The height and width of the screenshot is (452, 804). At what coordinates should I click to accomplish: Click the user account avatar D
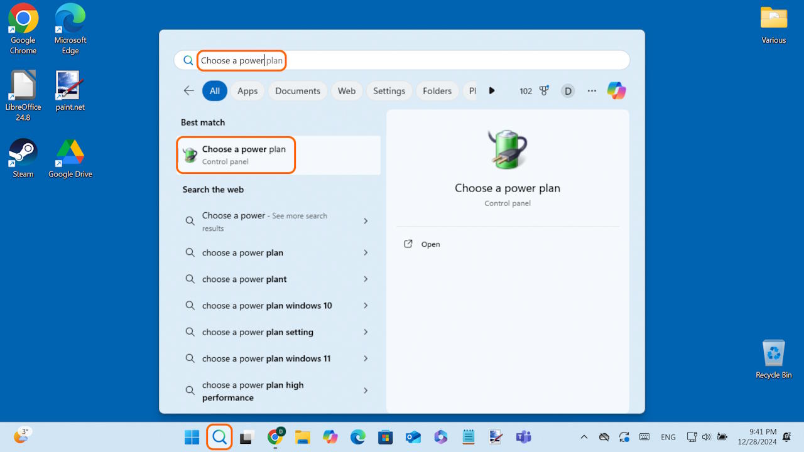tap(568, 91)
